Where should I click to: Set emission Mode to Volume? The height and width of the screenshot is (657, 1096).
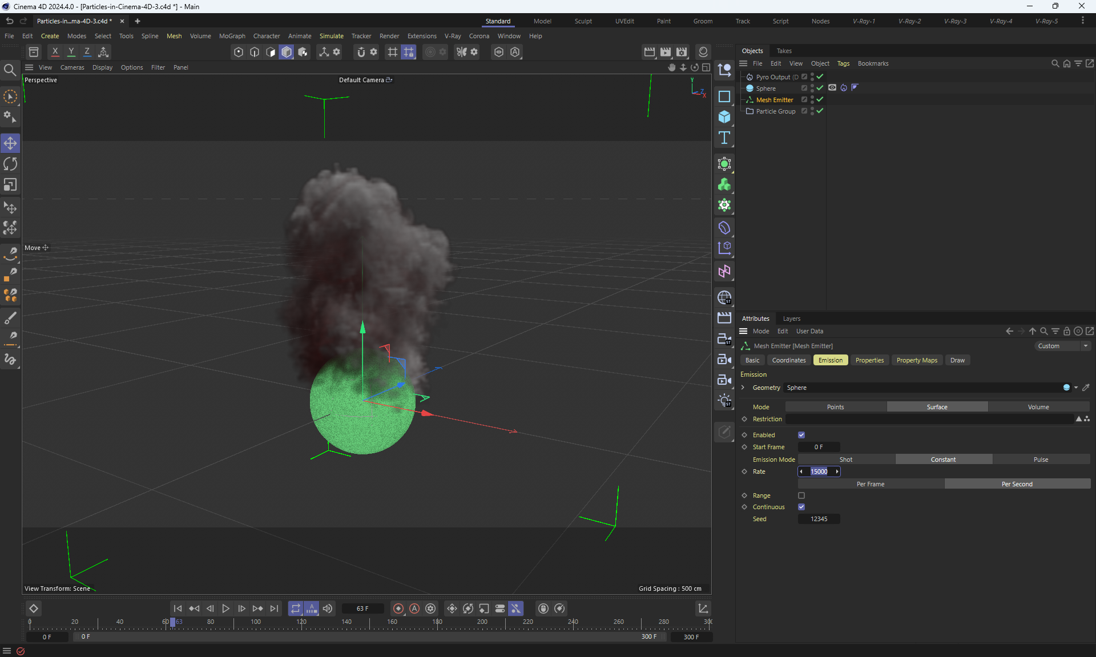point(1038,407)
